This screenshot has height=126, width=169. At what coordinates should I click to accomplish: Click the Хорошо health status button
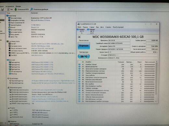click(x=84, y=46)
